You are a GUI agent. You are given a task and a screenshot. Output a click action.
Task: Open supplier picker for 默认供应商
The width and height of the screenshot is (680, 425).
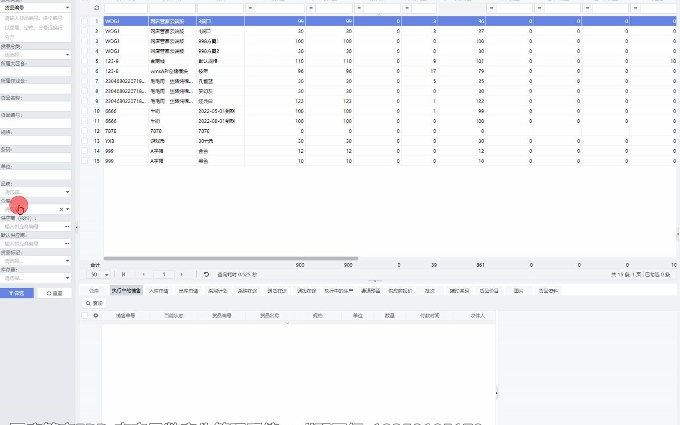pyautogui.click(x=66, y=243)
